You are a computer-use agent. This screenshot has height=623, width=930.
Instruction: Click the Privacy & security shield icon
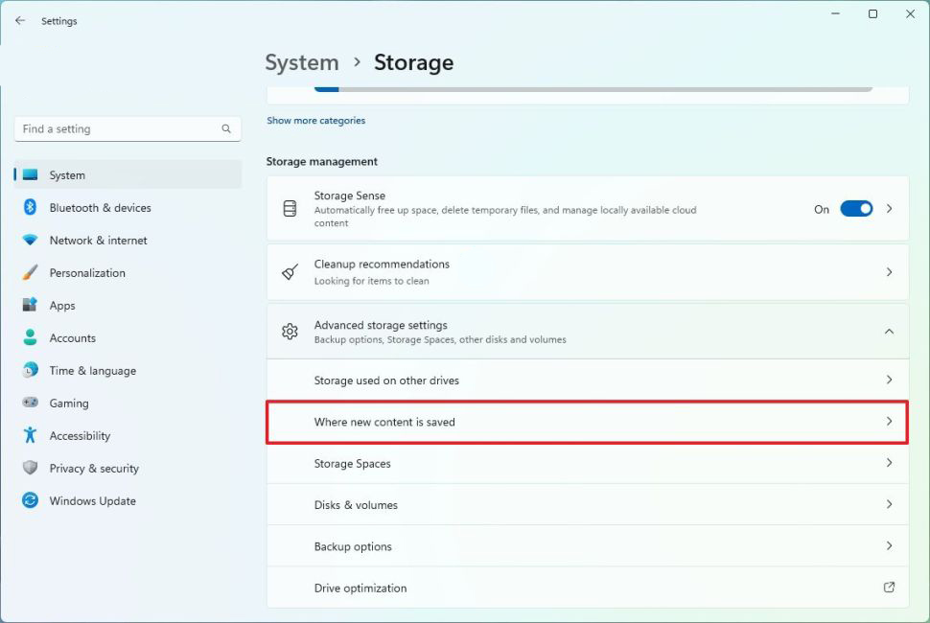point(30,469)
